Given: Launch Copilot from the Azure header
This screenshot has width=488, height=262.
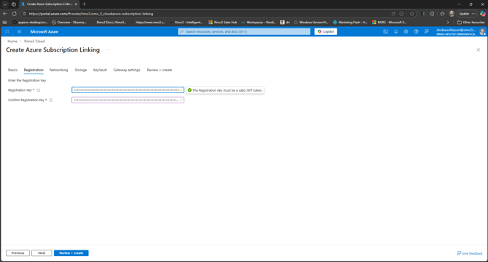Looking at the screenshot, I should 326,31.
